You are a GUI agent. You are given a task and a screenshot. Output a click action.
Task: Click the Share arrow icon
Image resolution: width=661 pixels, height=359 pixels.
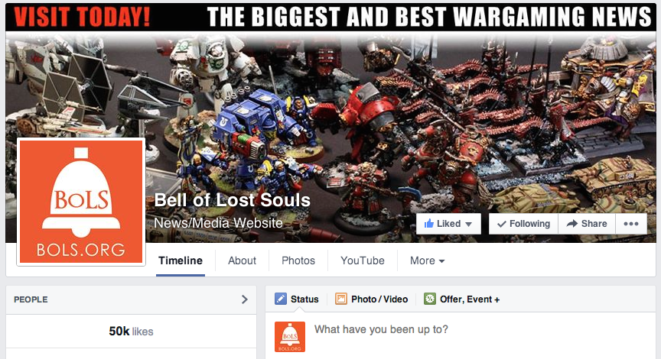click(571, 224)
